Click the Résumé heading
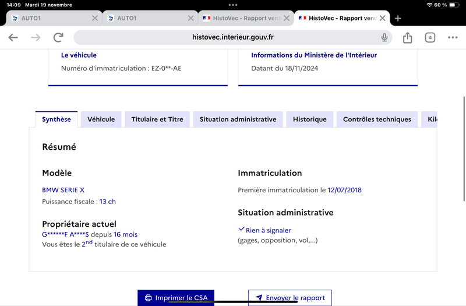This screenshot has width=466, height=306. [59, 147]
